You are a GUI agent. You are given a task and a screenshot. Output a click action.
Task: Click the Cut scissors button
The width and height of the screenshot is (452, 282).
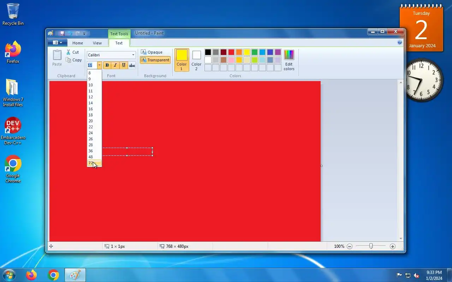72,52
